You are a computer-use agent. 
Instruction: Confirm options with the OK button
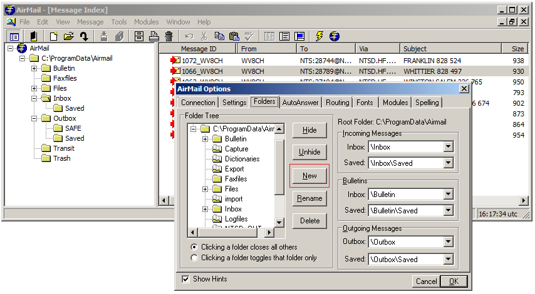[454, 281]
